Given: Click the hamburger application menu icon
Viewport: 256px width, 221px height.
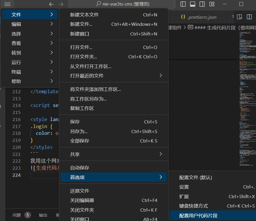Looking at the screenshot, I should click(8, 4).
